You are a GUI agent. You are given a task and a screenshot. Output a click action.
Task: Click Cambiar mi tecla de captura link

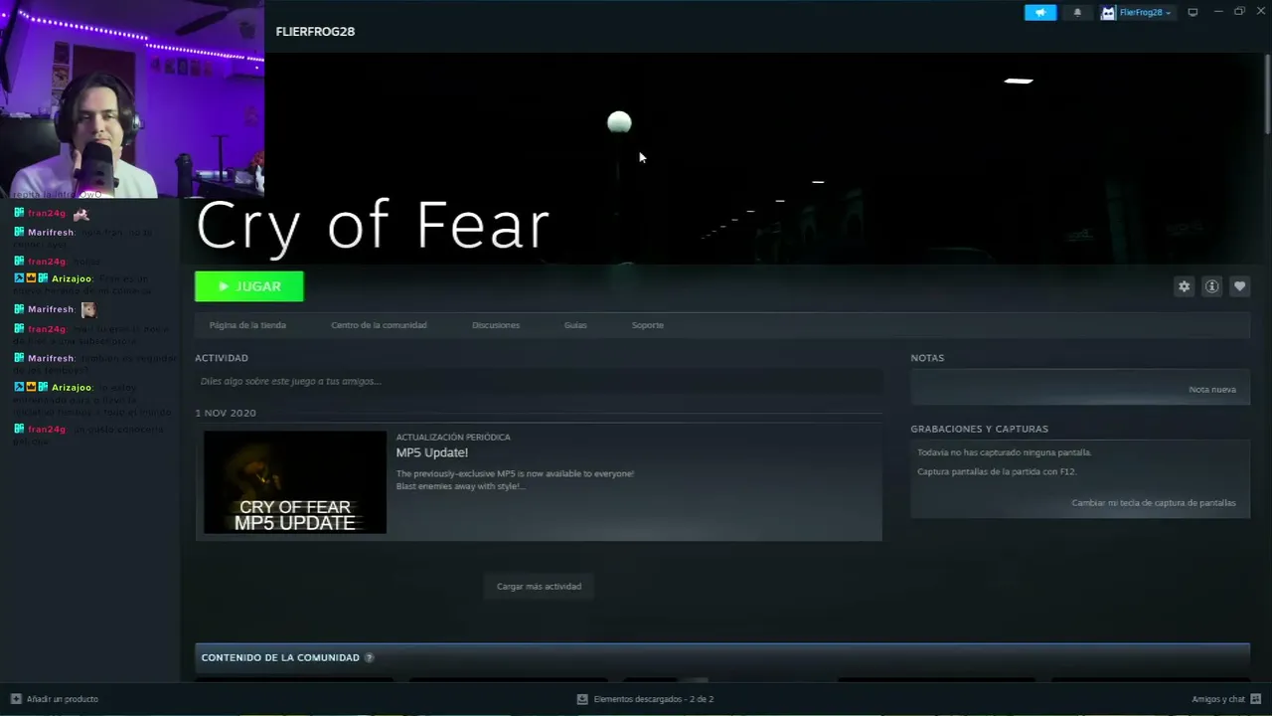tap(1154, 503)
